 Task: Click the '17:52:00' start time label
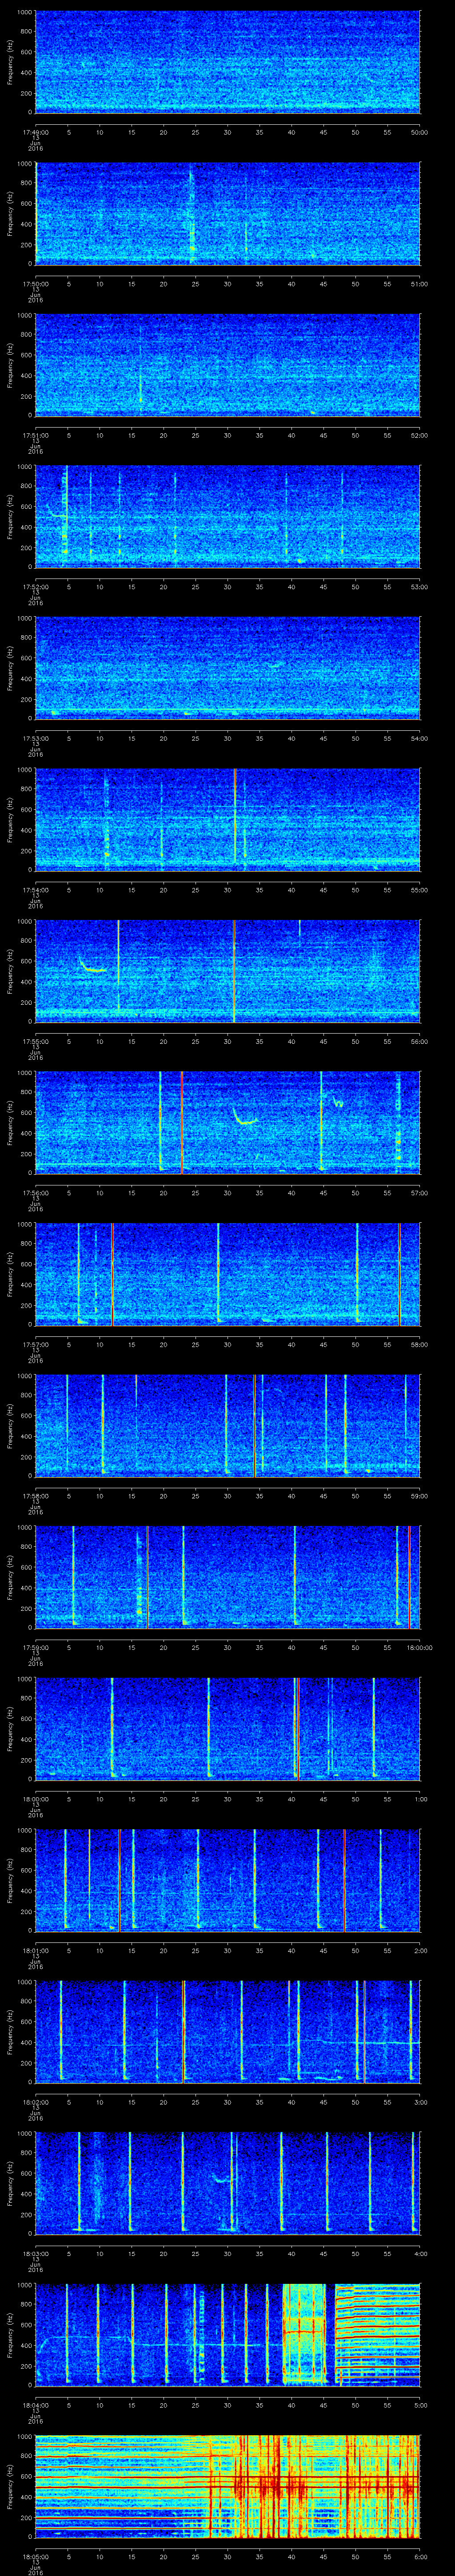point(35,587)
